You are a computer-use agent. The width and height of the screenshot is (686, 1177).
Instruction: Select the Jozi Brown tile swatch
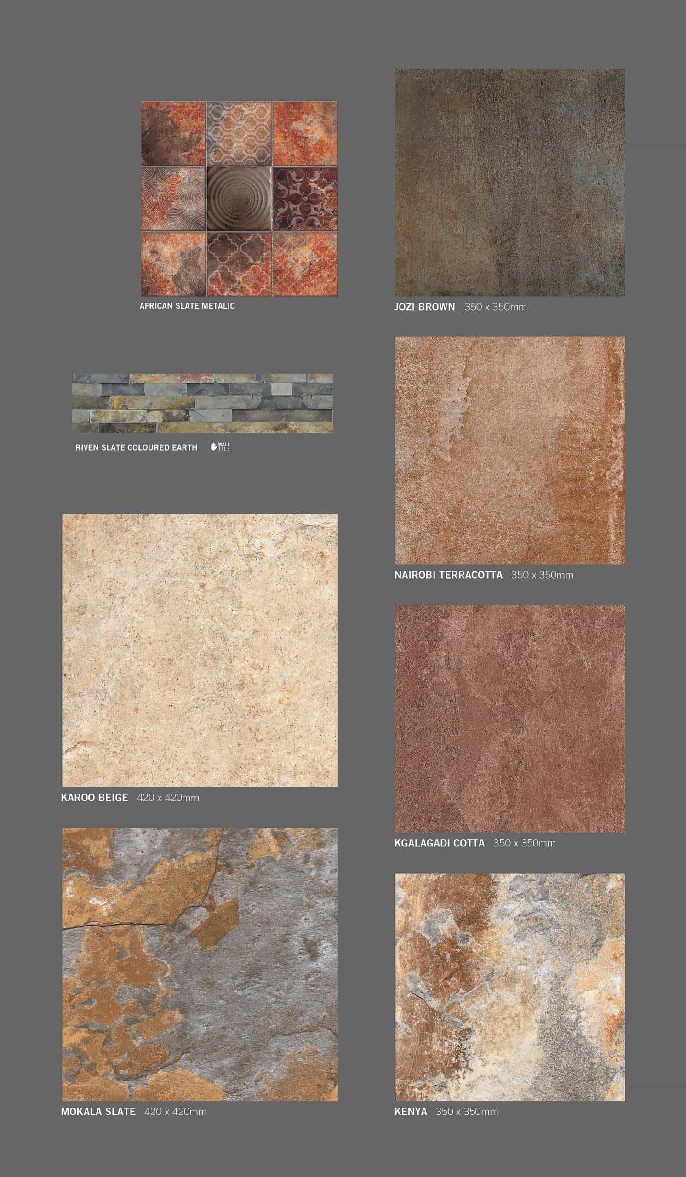(510, 182)
